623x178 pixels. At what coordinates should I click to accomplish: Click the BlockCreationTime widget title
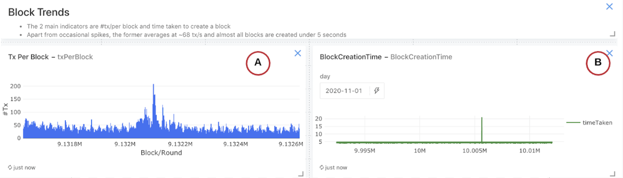[x=351, y=57]
